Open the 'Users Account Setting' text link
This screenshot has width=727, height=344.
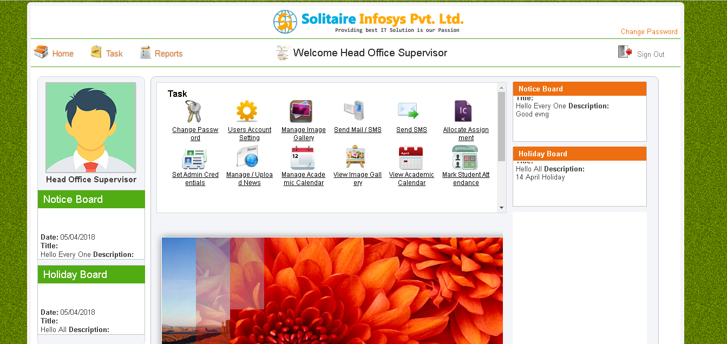250,134
